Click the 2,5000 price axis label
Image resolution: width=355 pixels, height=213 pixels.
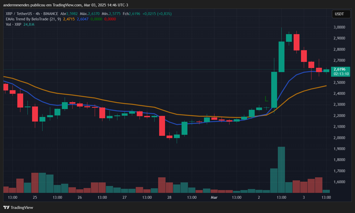click(x=339, y=83)
